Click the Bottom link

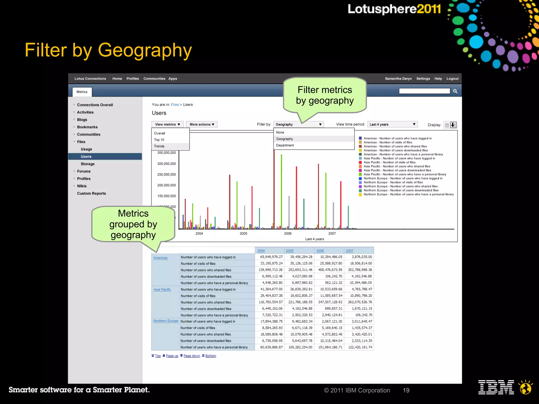[x=211, y=356]
